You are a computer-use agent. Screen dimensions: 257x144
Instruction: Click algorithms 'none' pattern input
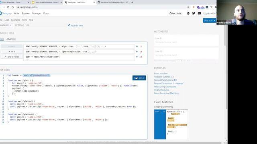[x=79, y=46]
